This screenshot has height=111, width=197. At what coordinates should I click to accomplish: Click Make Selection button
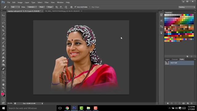(32, 7)
